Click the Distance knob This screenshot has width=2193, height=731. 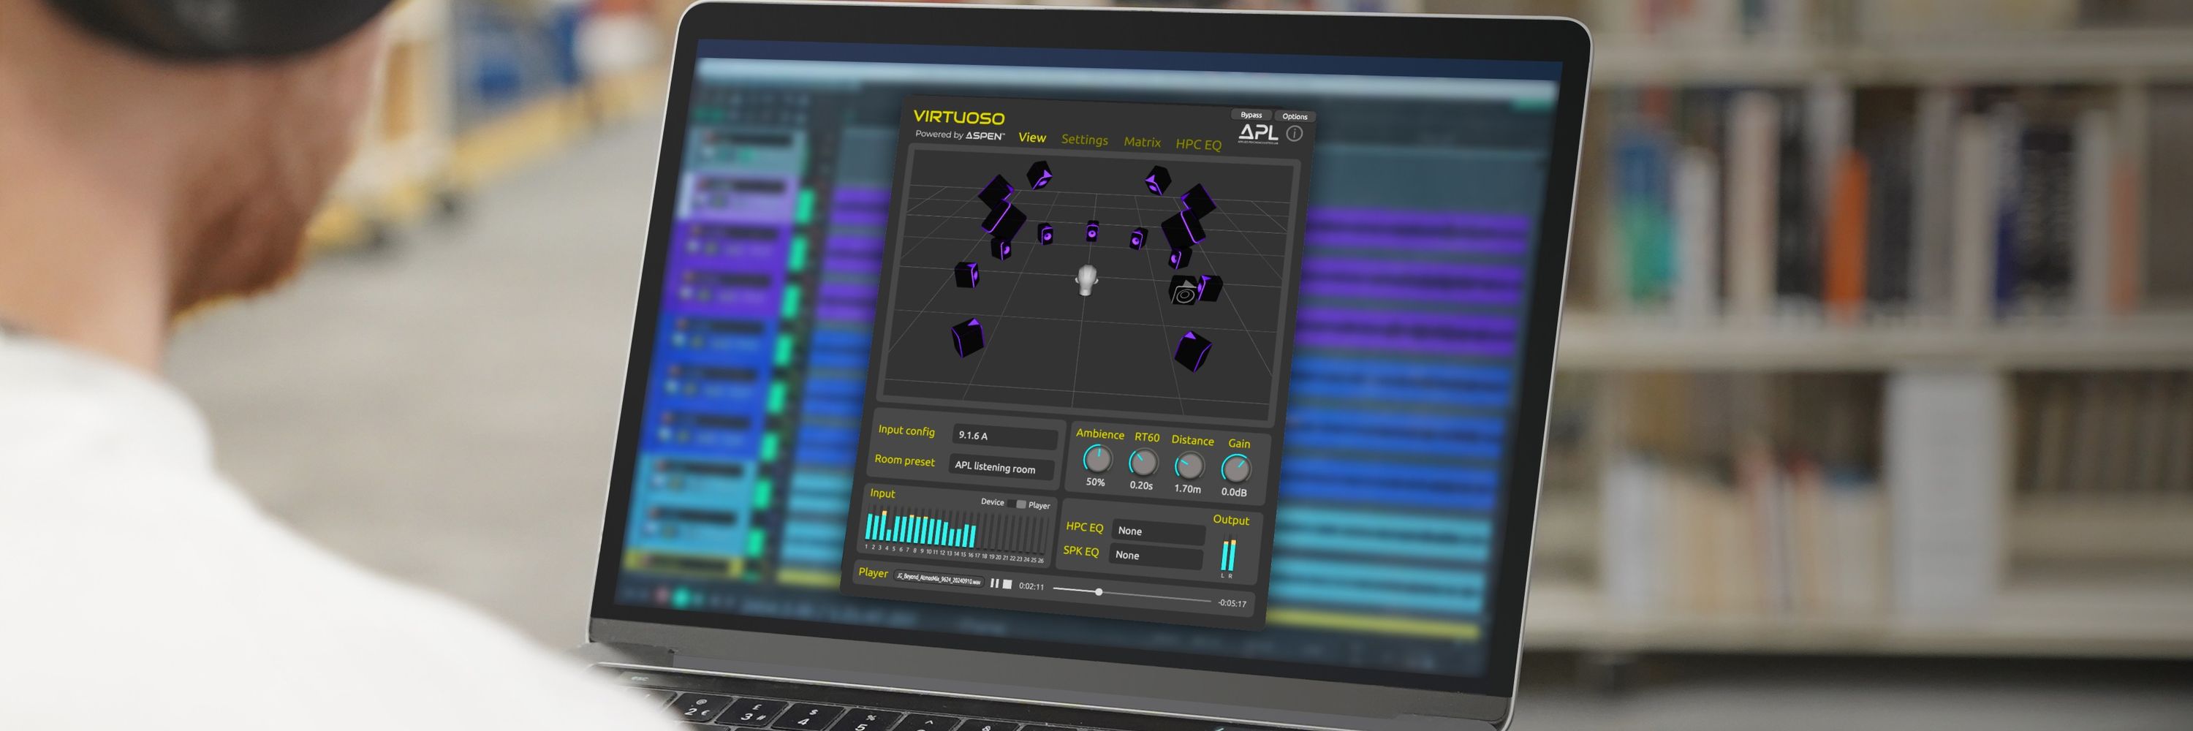1189,466
